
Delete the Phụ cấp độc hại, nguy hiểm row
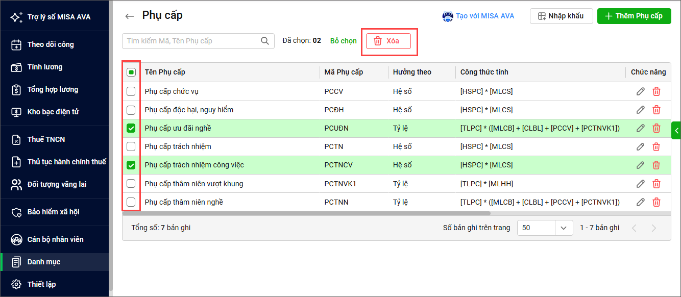(656, 110)
